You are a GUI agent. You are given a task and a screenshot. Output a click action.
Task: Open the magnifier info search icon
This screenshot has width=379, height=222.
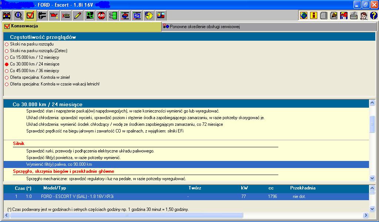click(18, 16)
